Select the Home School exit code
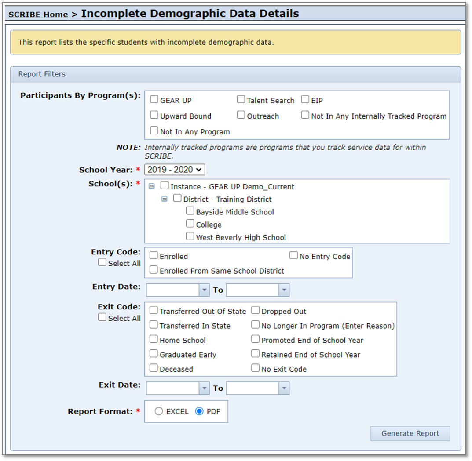 tap(154, 339)
